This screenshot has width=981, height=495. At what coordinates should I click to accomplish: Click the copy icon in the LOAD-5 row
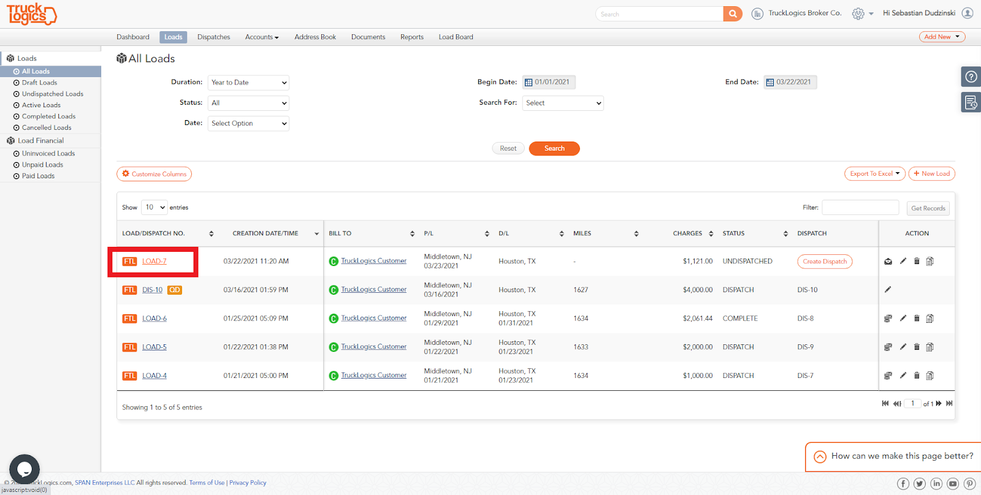coord(930,347)
